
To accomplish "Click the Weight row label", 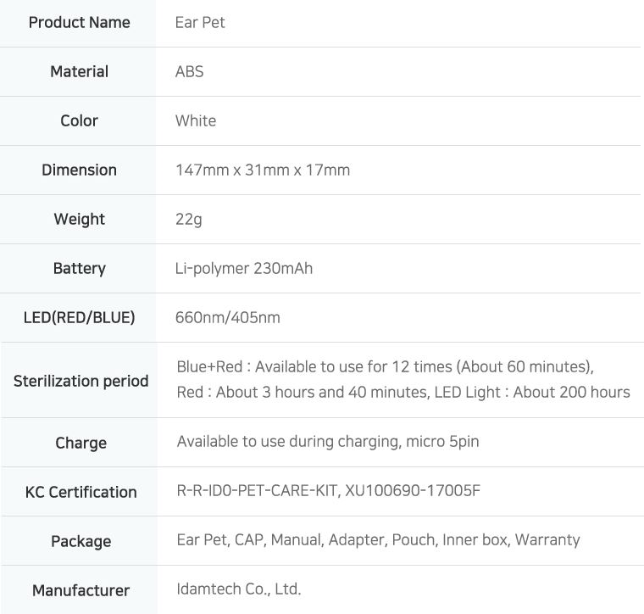I will pos(80,219).
